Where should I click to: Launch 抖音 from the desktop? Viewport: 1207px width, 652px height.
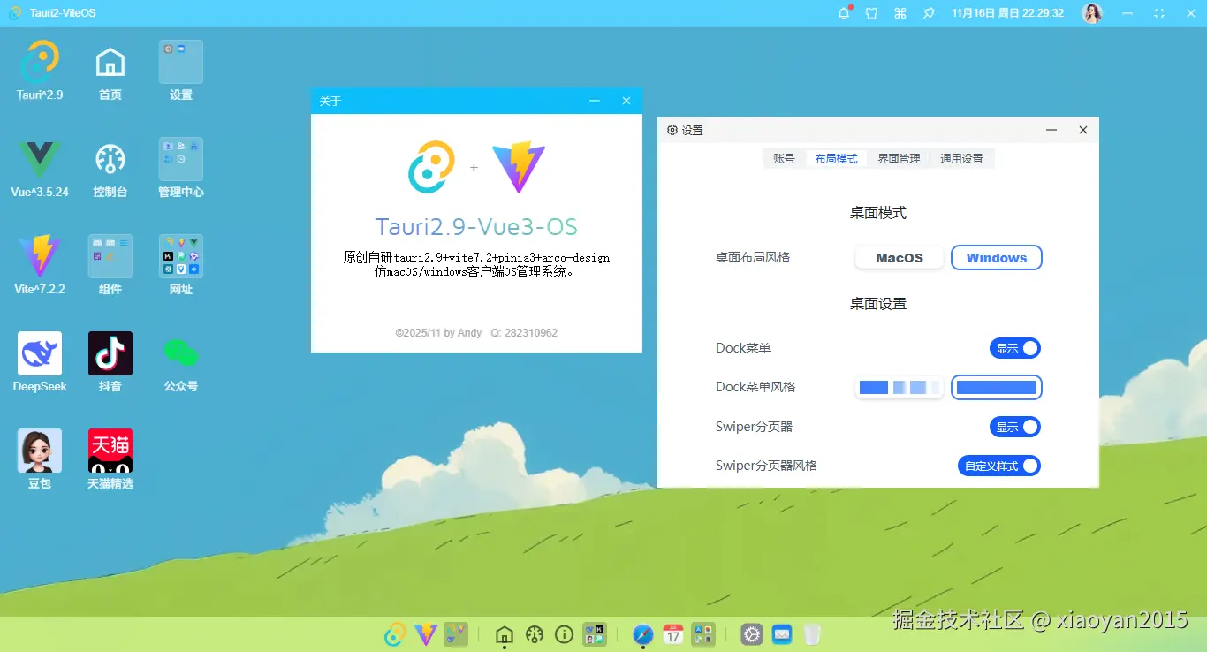(x=110, y=352)
